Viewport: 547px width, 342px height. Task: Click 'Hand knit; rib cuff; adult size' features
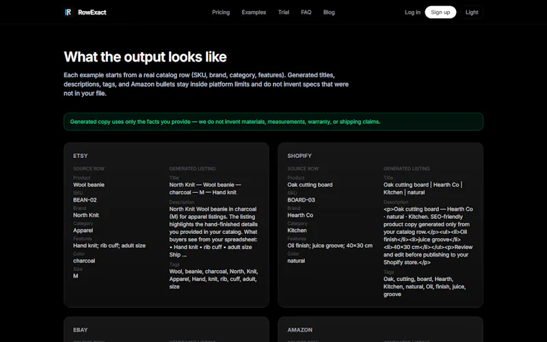pyautogui.click(x=109, y=246)
